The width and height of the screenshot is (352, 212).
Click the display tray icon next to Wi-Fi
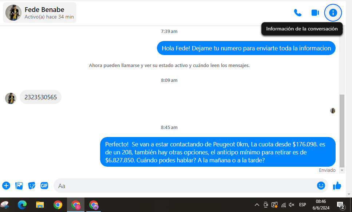274,205
